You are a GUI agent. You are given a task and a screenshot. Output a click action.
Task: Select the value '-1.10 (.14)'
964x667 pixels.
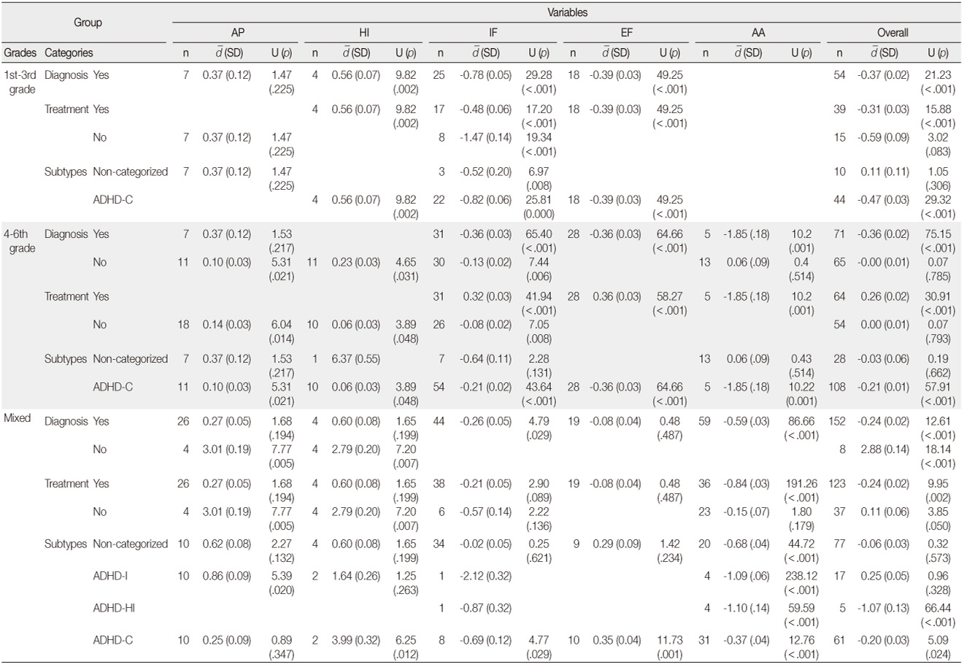747,609
